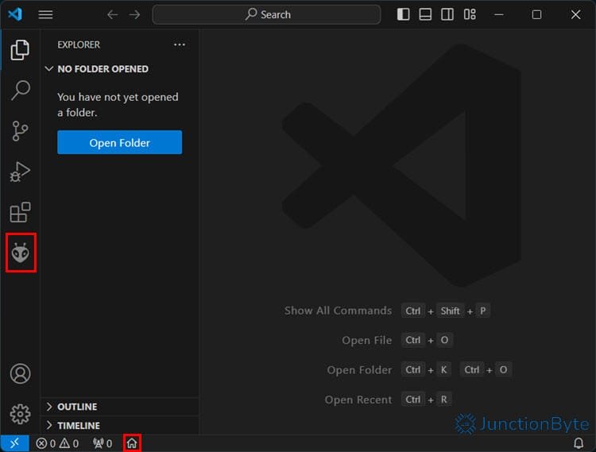Viewport: 596px width, 452px height.
Task: Open the Extensions view
Action: (20, 212)
